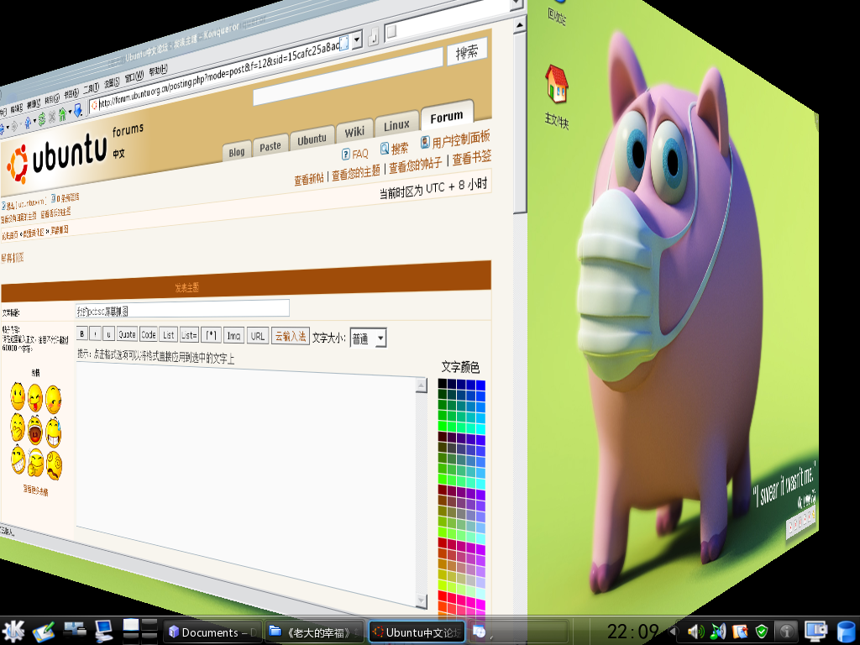This screenshot has height=645, width=860.
Task: Open the 窗口(W) Window menu
Action: pyautogui.click(x=134, y=76)
